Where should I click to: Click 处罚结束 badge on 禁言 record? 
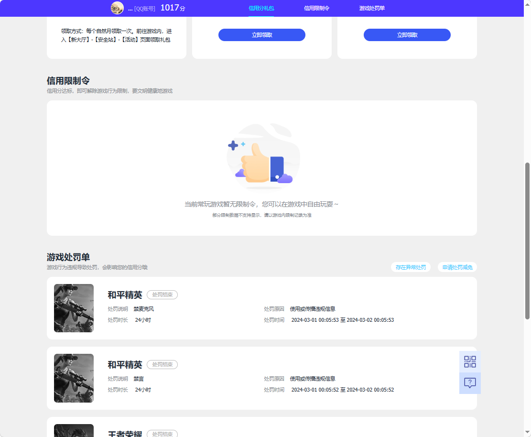tap(162, 364)
